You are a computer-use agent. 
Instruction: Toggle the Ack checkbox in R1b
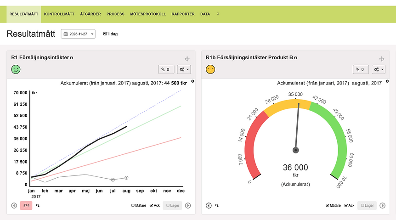click(x=346, y=205)
